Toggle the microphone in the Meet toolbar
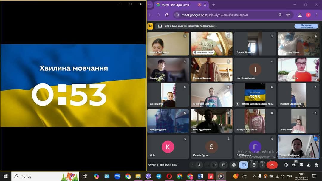Image resolution: width=322 pixels, height=181 pixels. coord(199,165)
